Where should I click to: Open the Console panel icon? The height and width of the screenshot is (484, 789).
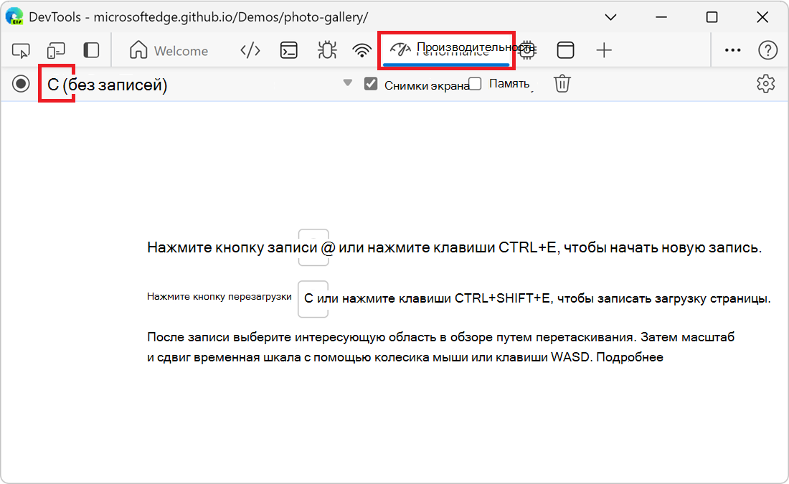tap(288, 50)
